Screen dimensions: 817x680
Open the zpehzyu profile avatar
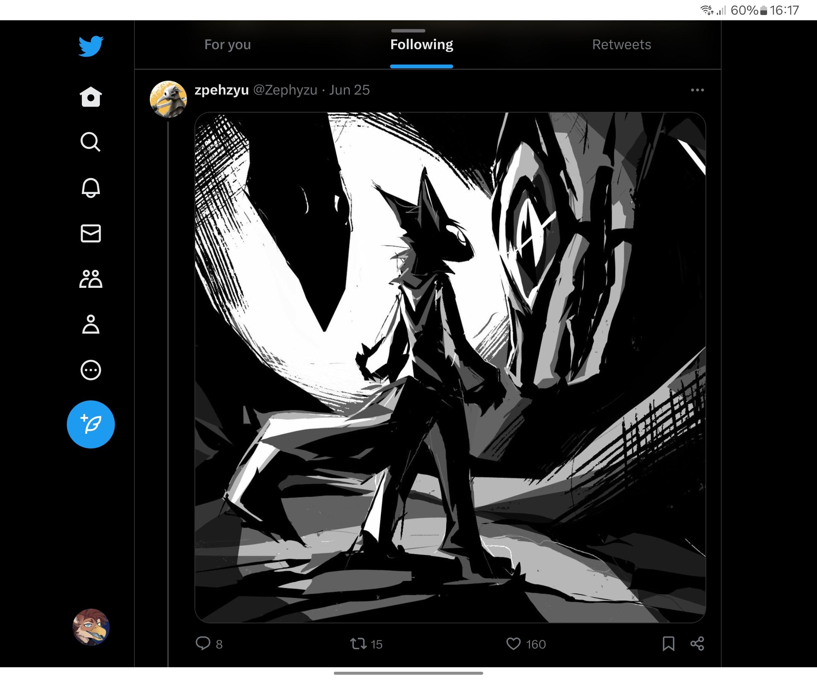[x=168, y=99]
